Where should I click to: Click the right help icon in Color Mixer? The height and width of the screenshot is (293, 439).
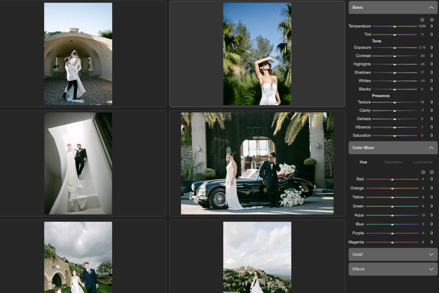(x=432, y=172)
